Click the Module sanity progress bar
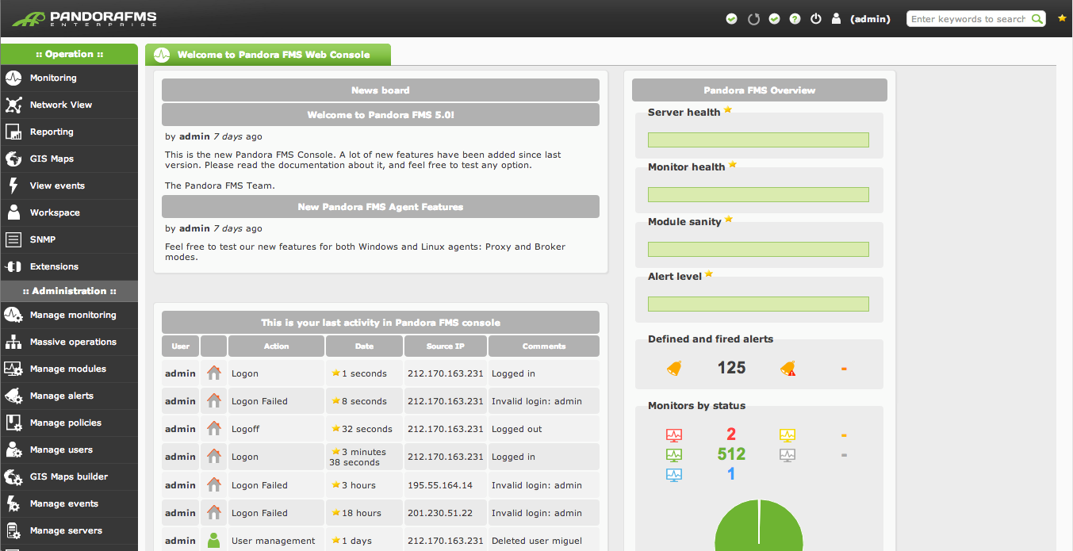 click(x=758, y=249)
